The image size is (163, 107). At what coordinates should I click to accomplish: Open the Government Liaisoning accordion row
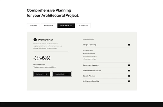point(106,65)
